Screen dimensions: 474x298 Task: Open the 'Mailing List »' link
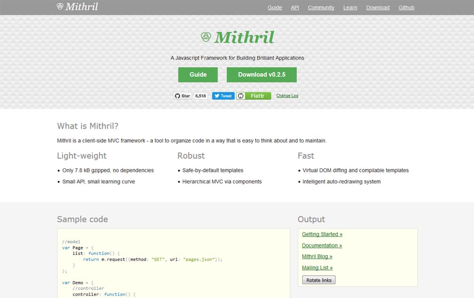pos(317,268)
